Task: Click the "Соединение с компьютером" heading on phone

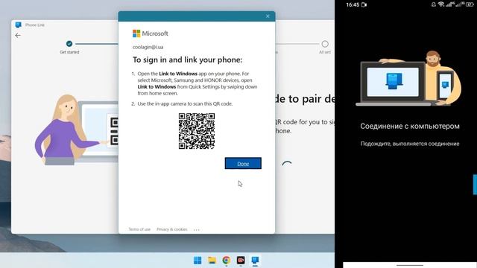Action: pos(410,126)
